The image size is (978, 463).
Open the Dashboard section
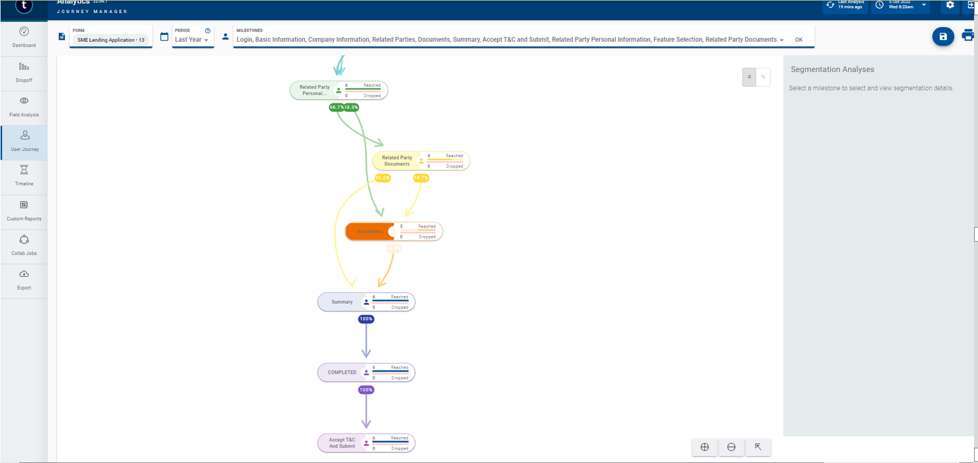click(x=24, y=37)
